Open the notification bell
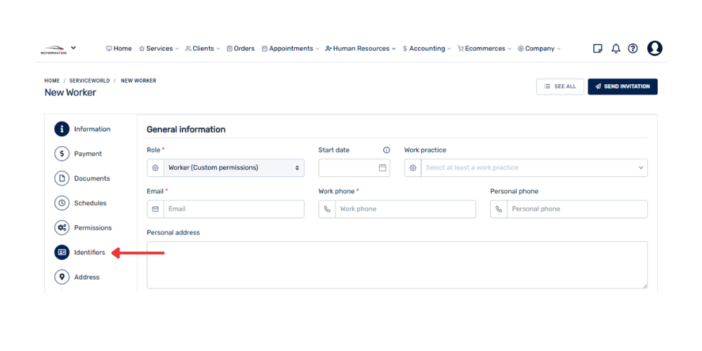Screen dimensions: 702x351 pyautogui.click(x=616, y=48)
